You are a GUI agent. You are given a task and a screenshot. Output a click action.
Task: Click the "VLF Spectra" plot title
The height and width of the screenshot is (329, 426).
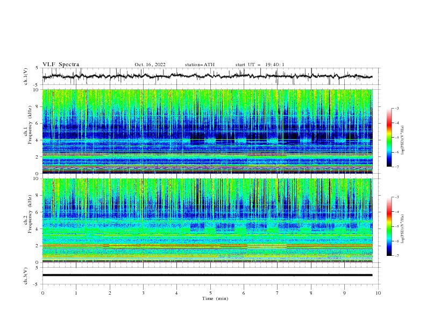(x=61, y=65)
